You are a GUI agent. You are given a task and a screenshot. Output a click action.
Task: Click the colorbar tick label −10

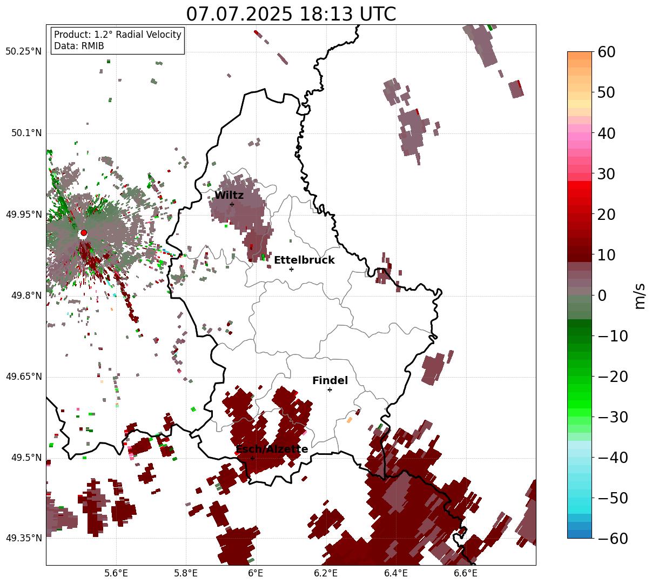coord(613,336)
